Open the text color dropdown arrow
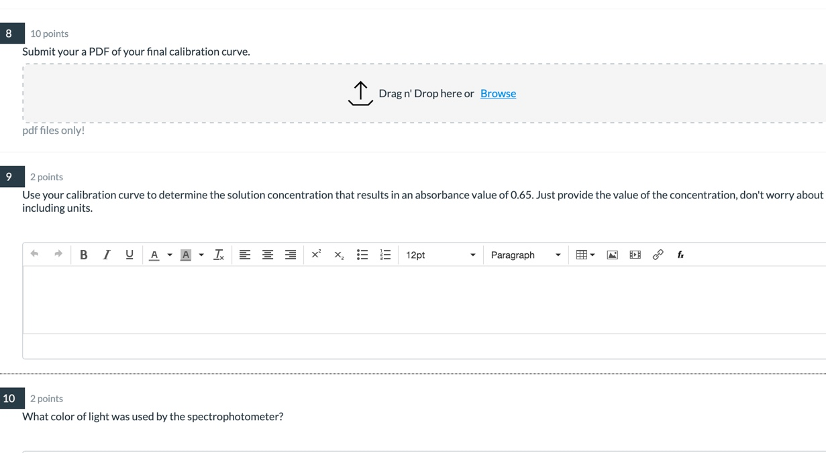Screen dimensions: 826x453 (x=170, y=255)
